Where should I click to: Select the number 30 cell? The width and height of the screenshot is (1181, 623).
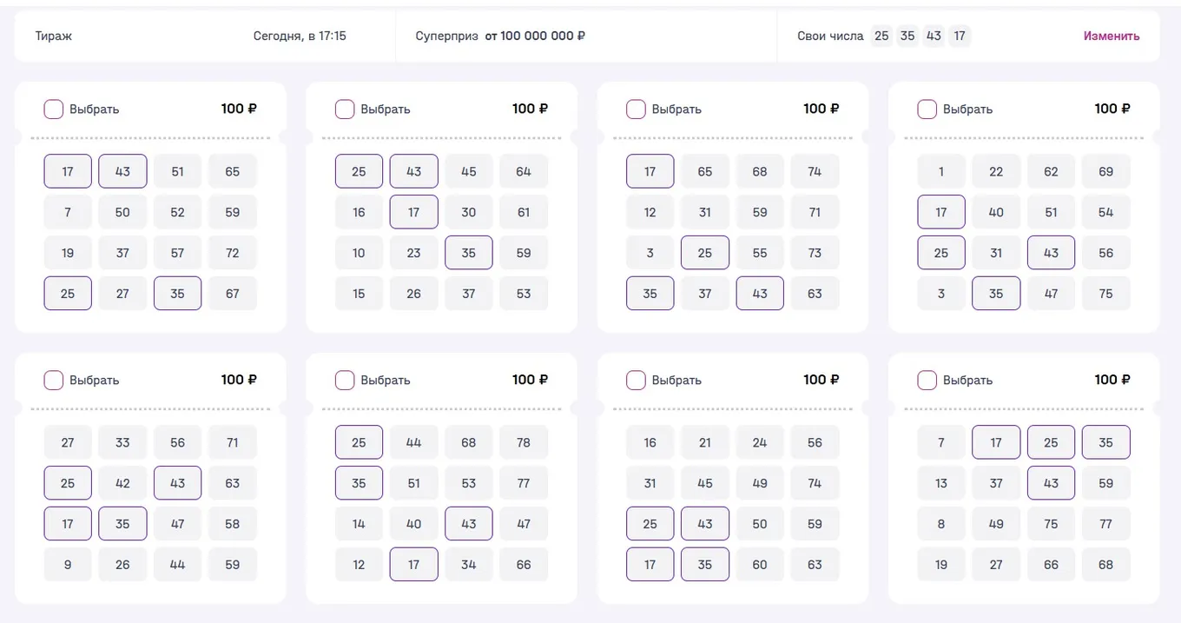coord(469,212)
